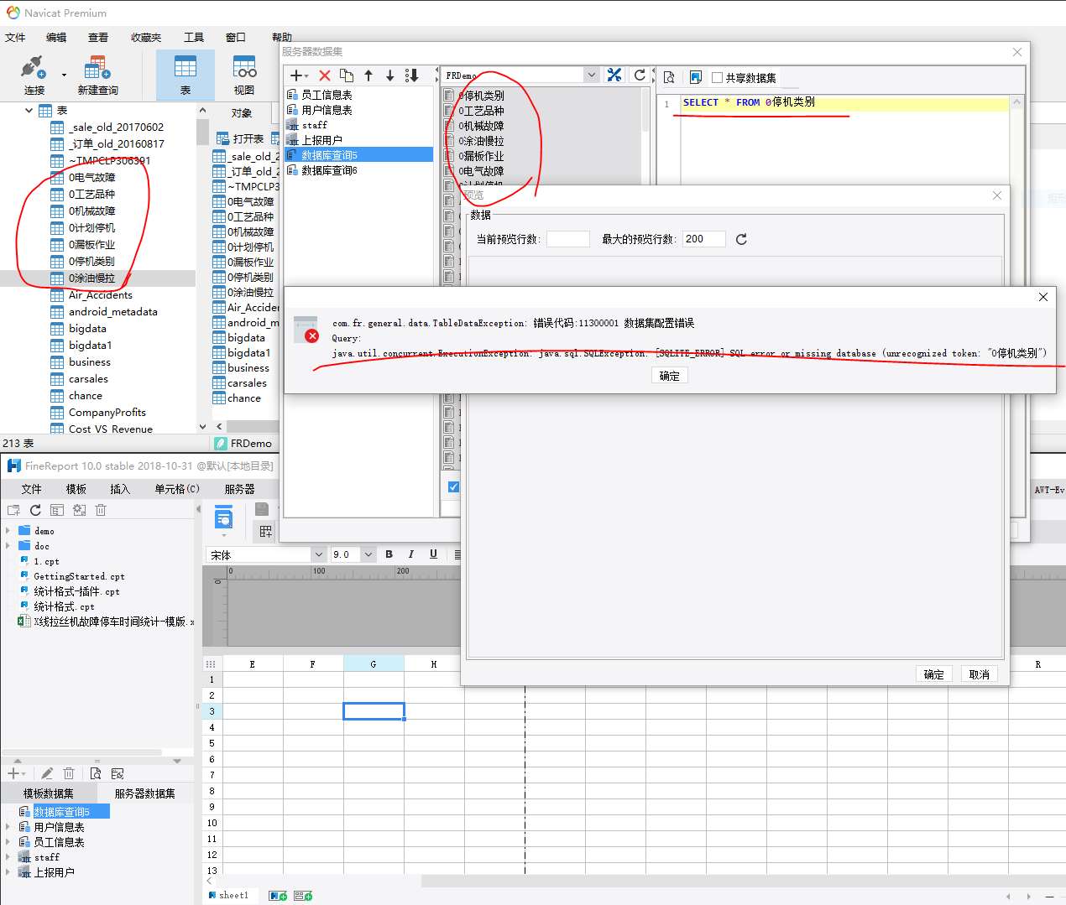Open Navicat's new query icon

[x=97, y=68]
